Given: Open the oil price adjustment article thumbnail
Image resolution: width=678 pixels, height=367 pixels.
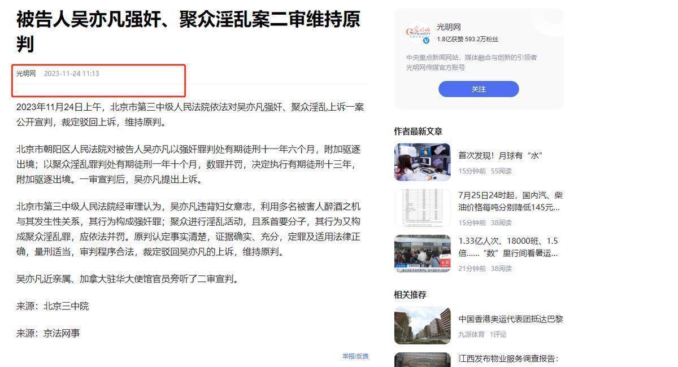Looking at the screenshot, I should coord(422,208).
